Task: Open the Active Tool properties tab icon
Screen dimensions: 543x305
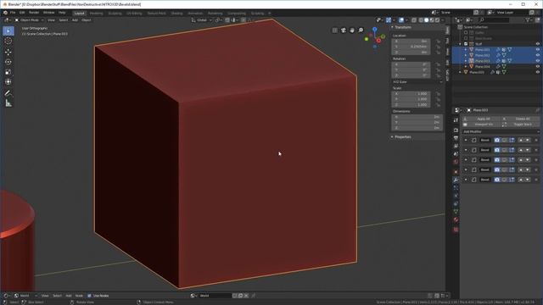Action: 456,120
